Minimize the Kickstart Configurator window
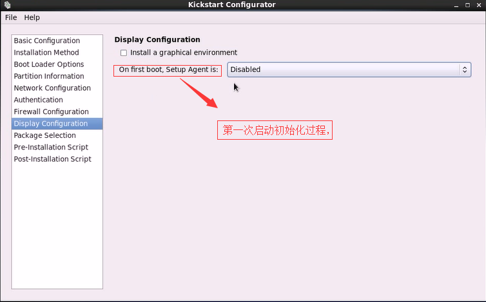Viewport: 486px width, 302px height. [456, 5]
